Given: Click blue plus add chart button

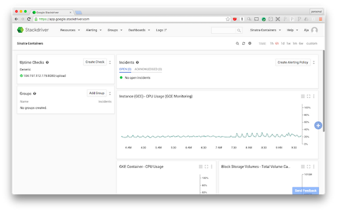Looking at the screenshot, I should tap(318, 125).
